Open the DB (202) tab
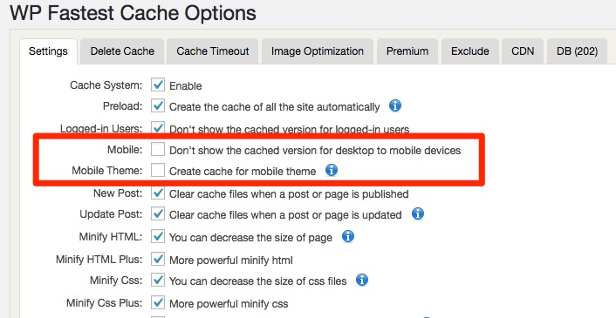Screen dimensions: 616x318 pos(577,51)
